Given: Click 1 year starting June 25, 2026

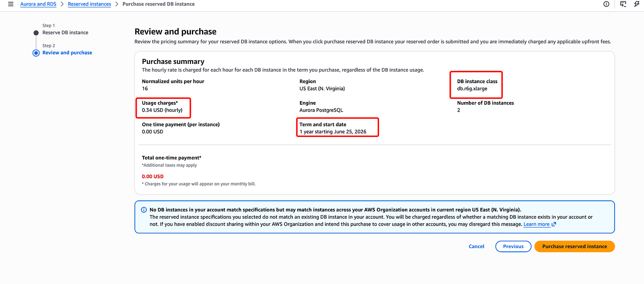Looking at the screenshot, I should pos(334,132).
